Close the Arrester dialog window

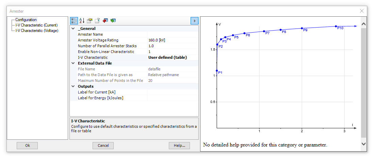[x=362, y=11]
